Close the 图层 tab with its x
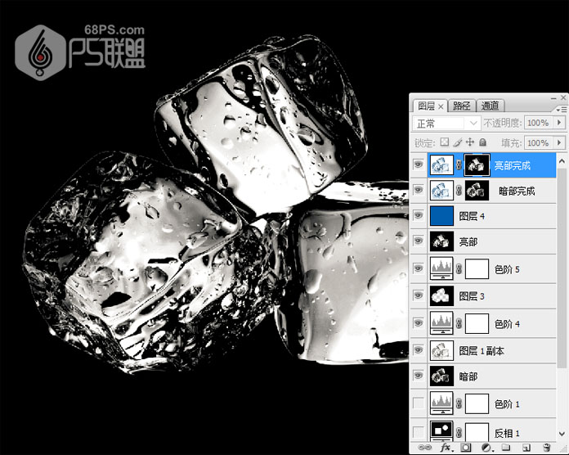569x455 pixels. point(441,106)
